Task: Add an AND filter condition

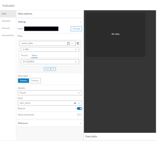Action: pos(47,69)
